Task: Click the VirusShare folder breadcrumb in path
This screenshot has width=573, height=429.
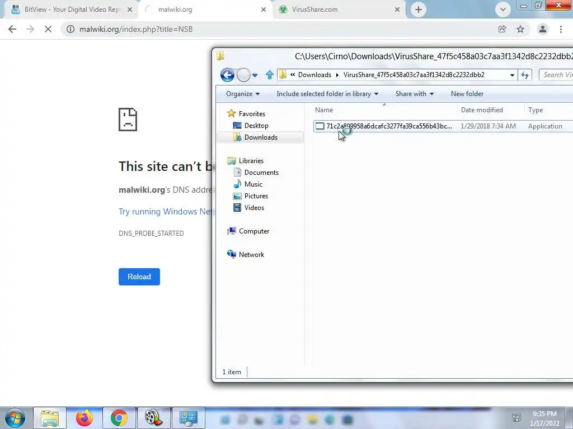Action: point(414,75)
